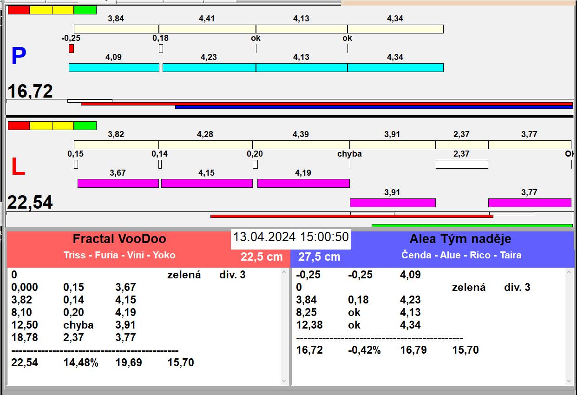Select the magenta 3,67 run bar
Image resolution: width=577 pixels, height=395 pixels.
[x=118, y=183]
